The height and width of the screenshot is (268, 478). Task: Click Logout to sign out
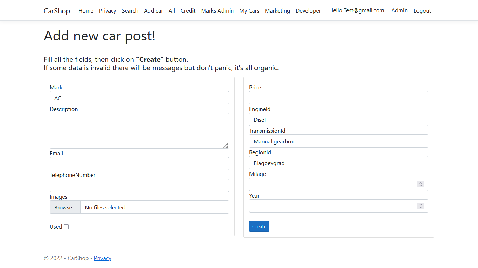tap(422, 10)
